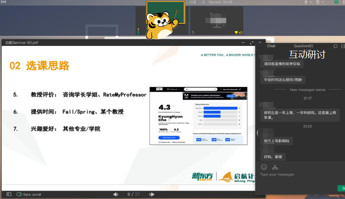
Task: Click the broadcast signal icon in top bar
Action: [x=4, y=2]
